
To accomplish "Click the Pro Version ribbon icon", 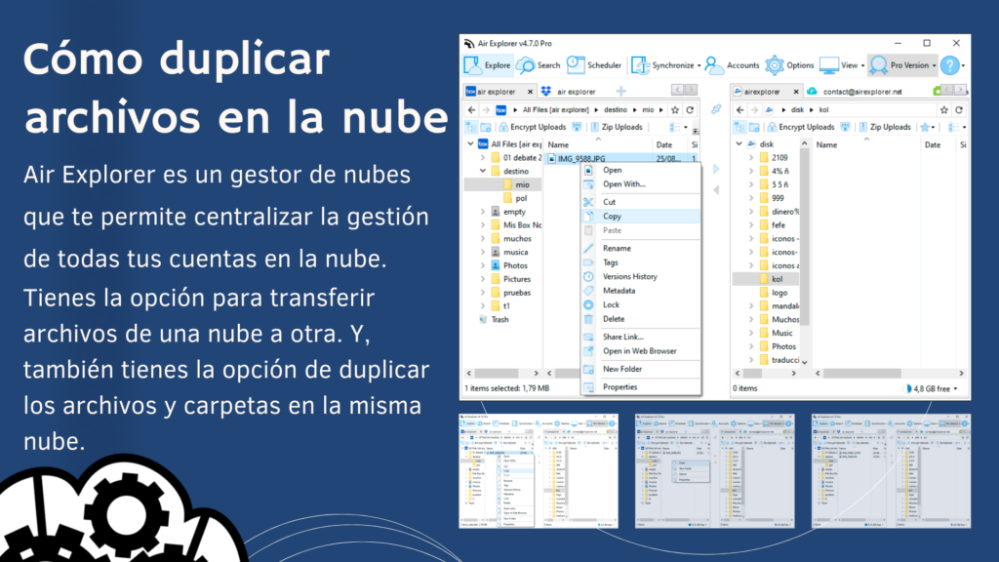I will (x=879, y=65).
